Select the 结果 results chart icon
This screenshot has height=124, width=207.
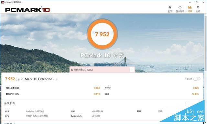190,7
